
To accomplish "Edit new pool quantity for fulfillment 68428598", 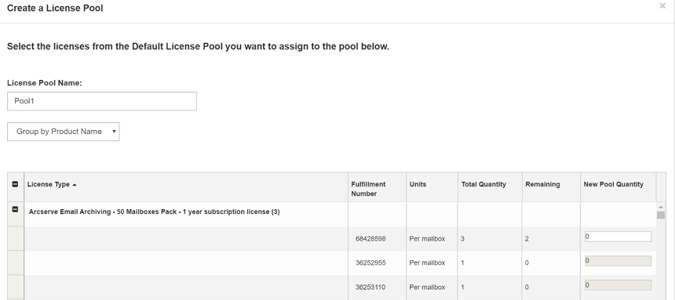I will tap(618, 237).
